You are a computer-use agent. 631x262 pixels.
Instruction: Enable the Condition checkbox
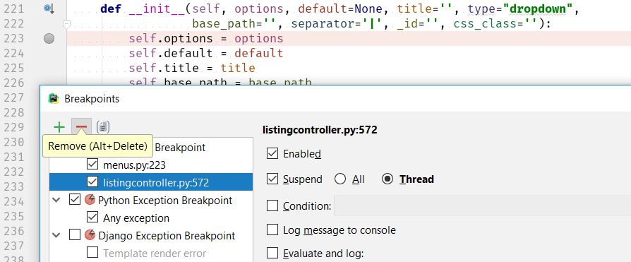coord(272,206)
